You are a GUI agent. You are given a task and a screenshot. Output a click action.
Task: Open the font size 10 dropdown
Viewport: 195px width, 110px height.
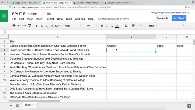click(92, 26)
